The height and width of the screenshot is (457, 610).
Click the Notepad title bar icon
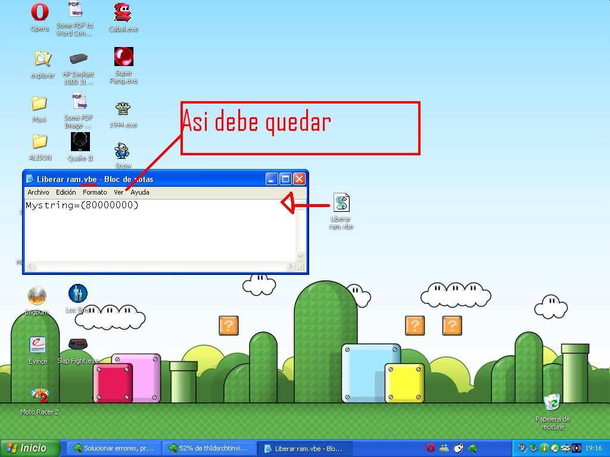(x=29, y=179)
